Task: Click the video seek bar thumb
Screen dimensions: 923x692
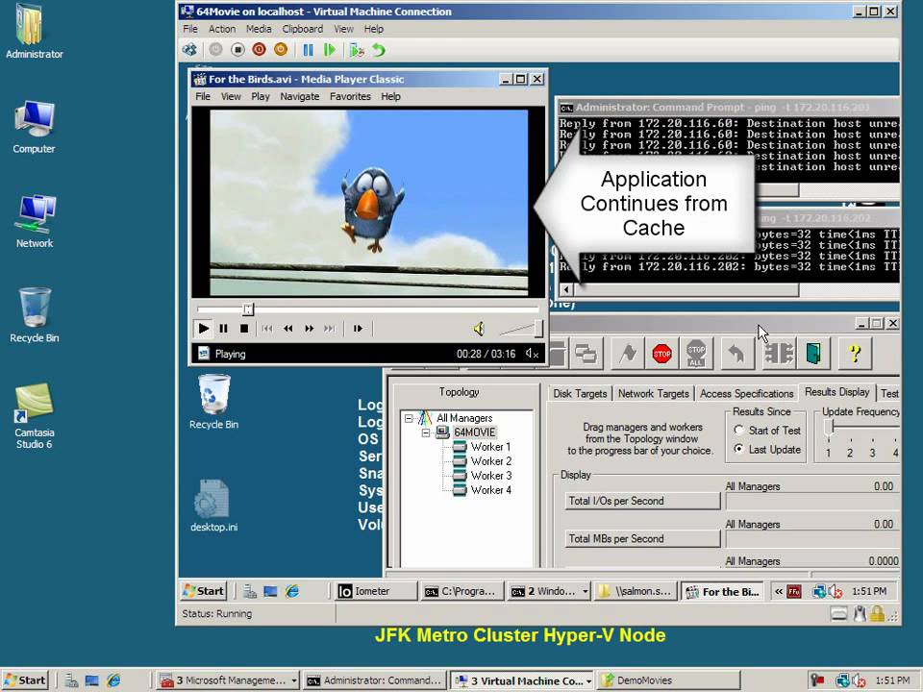Action: point(248,309)
